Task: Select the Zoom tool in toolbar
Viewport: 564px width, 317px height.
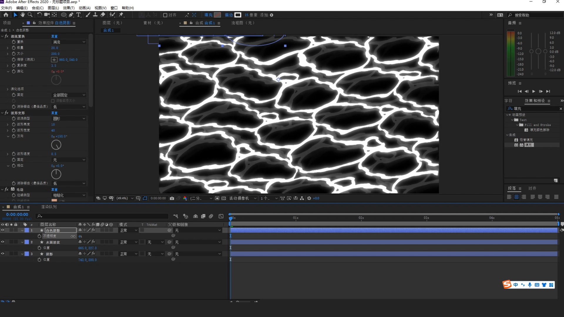Action: click(30, 15)
